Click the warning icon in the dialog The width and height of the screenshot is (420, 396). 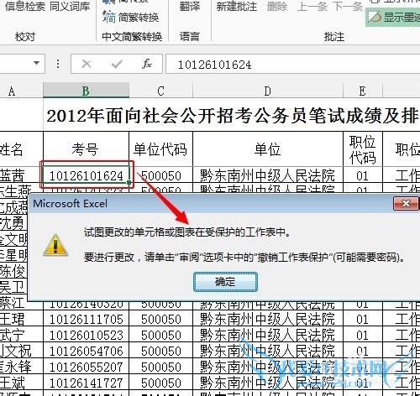point(55,245)
